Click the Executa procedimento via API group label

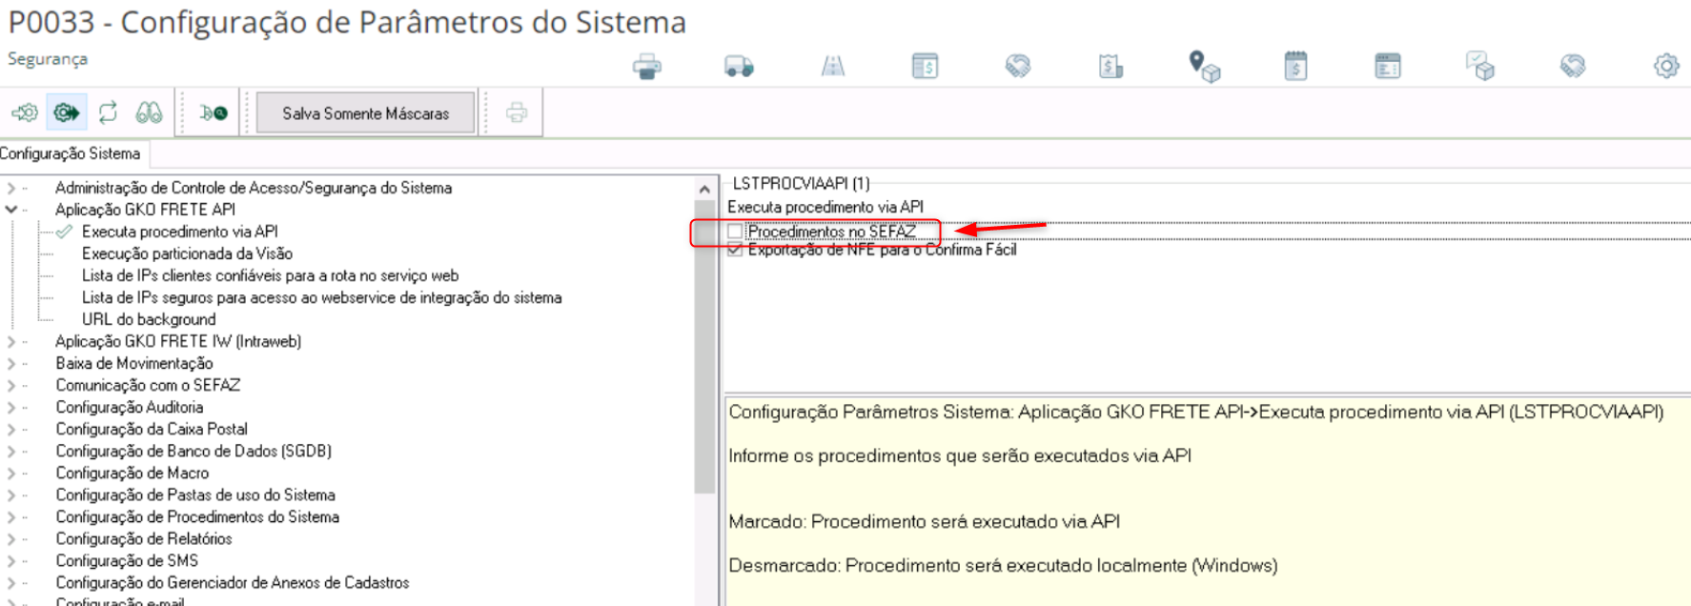pos(825,207)
